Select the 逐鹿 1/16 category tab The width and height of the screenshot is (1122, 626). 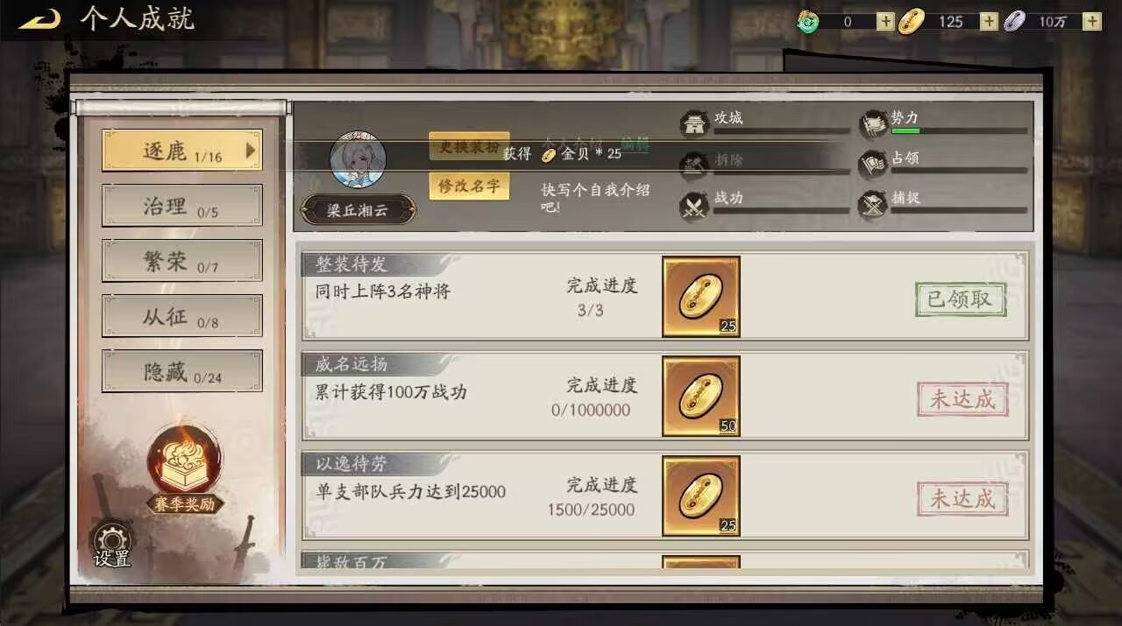click(x=182, y=151)
